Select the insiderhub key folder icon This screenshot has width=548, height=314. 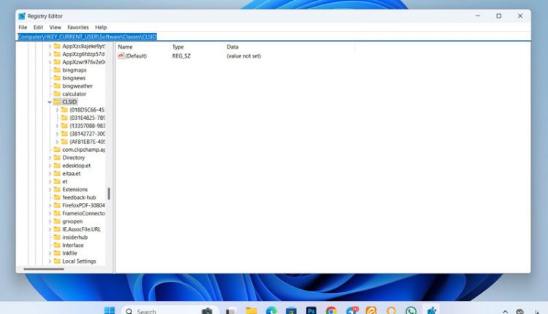pos(57,237)
